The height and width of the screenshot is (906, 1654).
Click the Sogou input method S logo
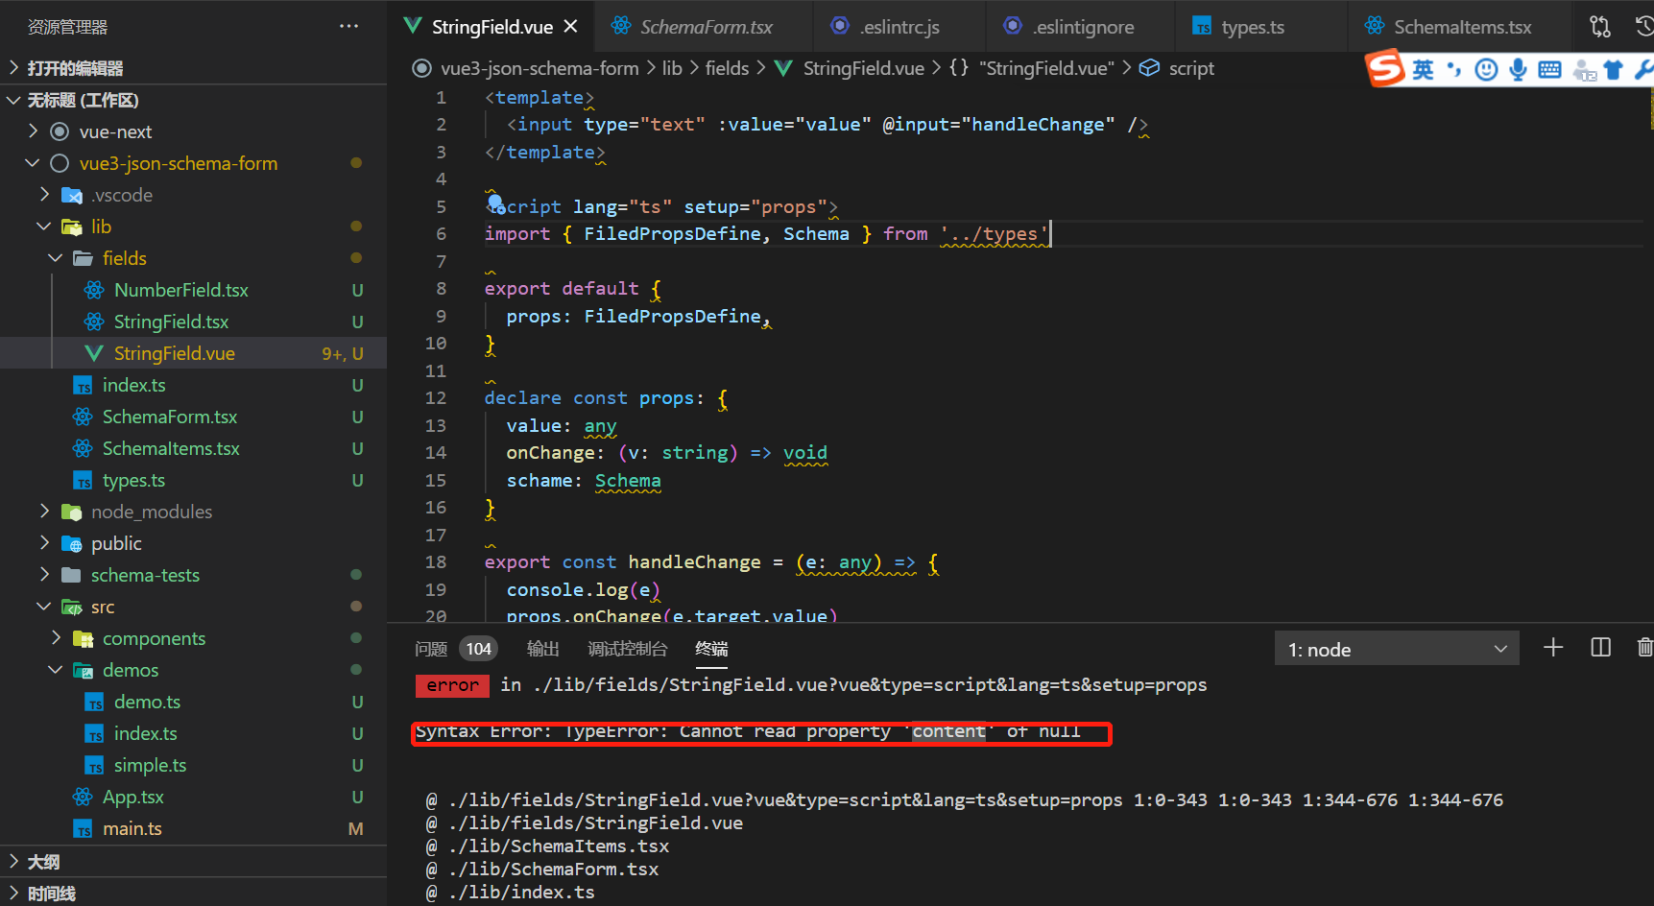click(x=1385, y=69)
